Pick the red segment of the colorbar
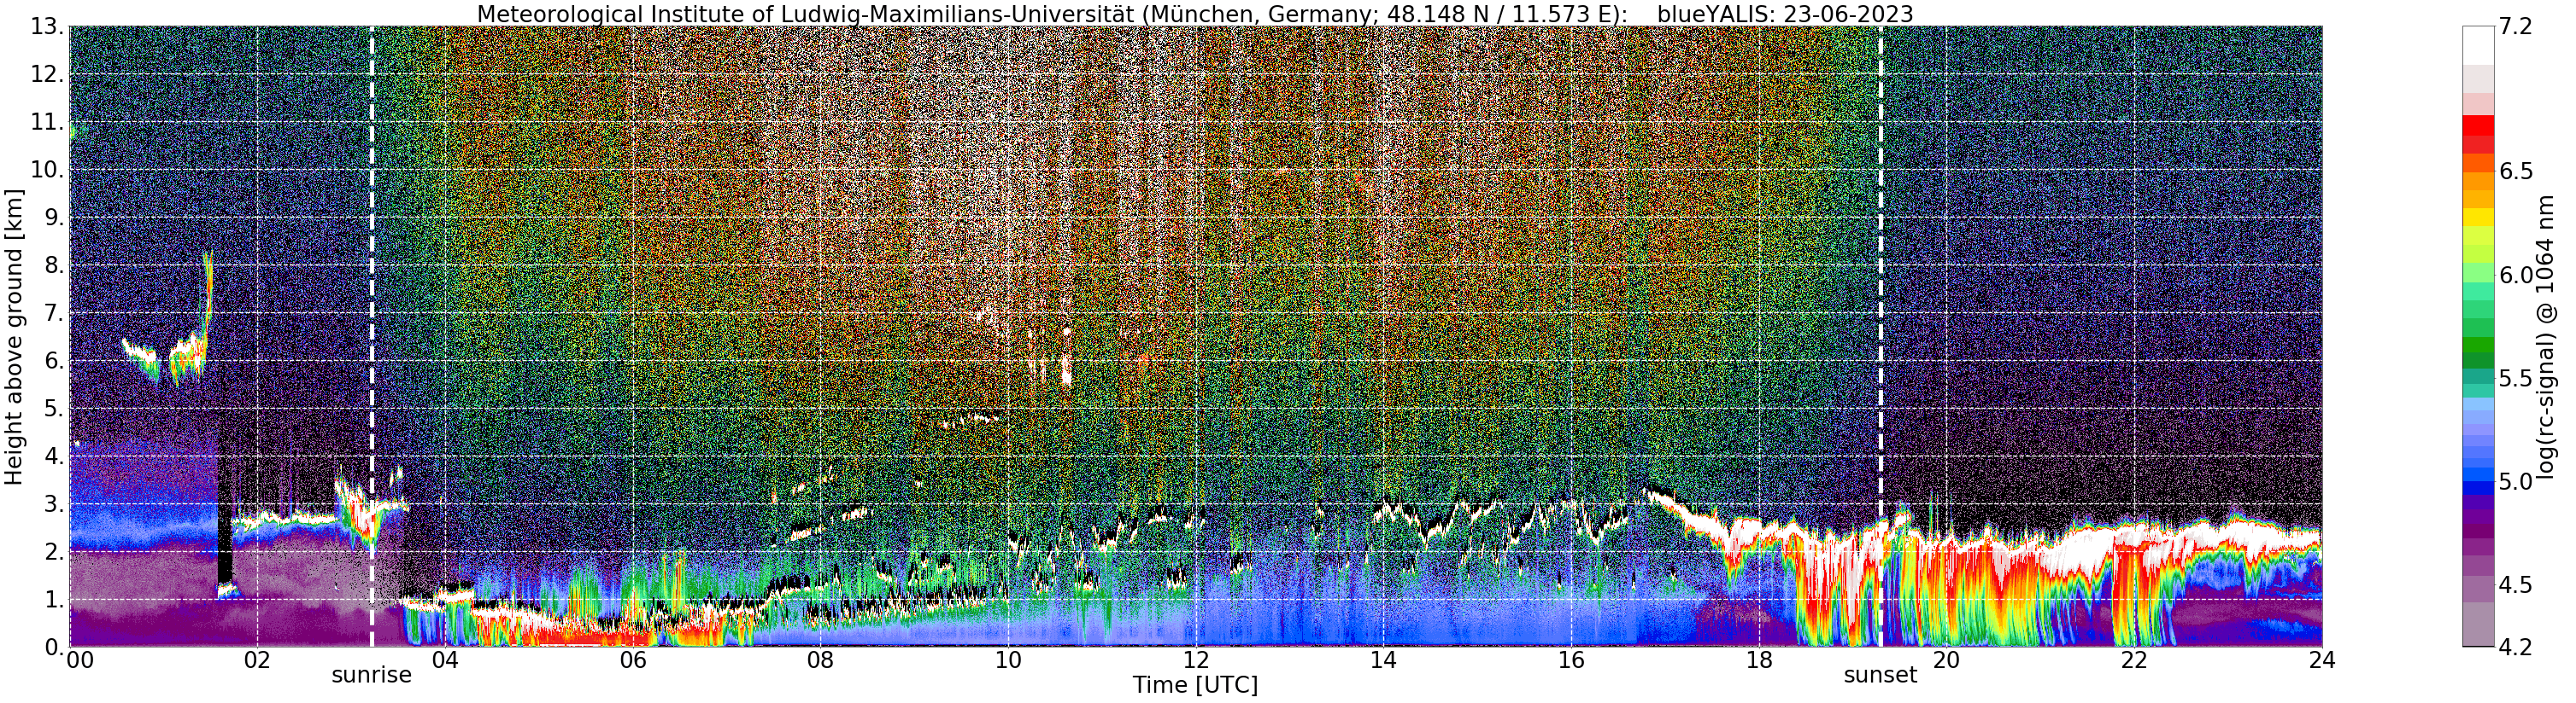Viewport: 2576px width, 703px height. [x=2478, y=125]
